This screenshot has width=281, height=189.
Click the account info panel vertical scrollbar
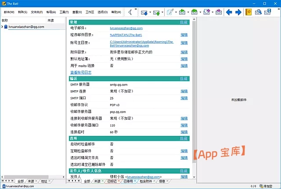(x=194, y=88)
